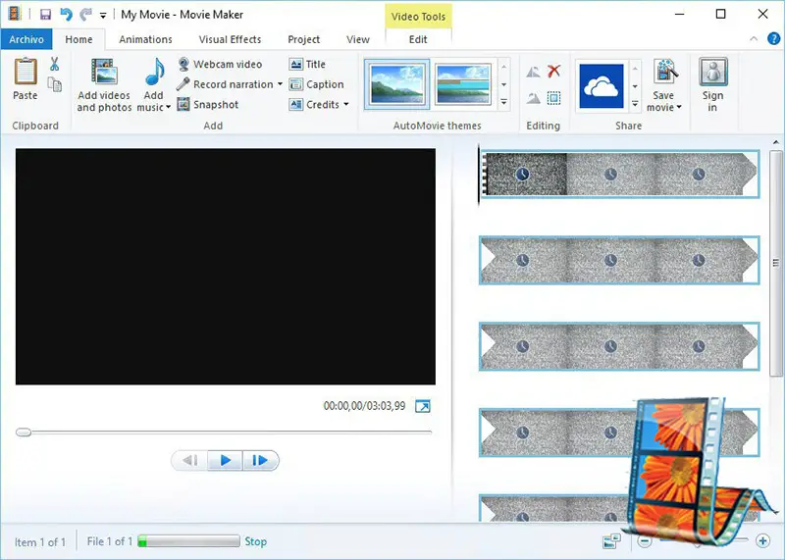
Task: Select the first video strip on storyboard
Action: (x=619, y=175)
